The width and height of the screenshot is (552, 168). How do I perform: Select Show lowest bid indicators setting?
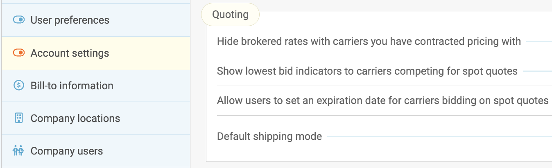tap(367, 71)
